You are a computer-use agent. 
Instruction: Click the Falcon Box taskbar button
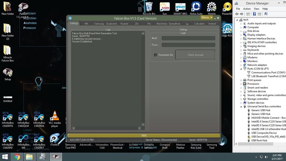coord(56,157)
